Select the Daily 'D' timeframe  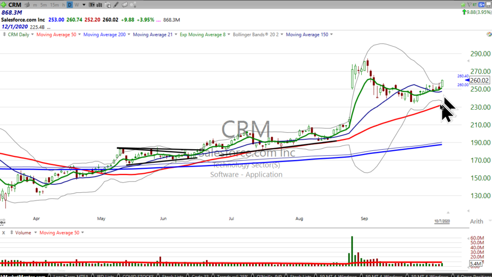click(x=70, y=5)
